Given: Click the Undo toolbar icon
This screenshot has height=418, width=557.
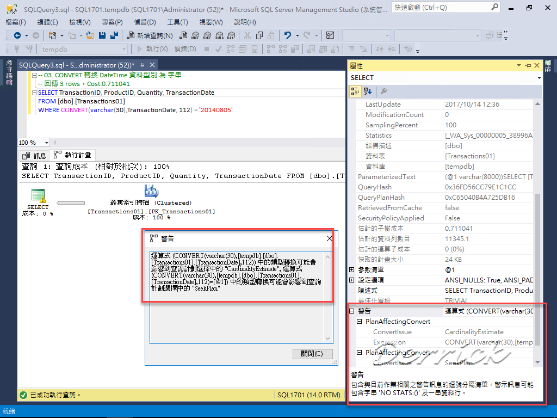Looking at the screenshot, I should click(287, 35).
